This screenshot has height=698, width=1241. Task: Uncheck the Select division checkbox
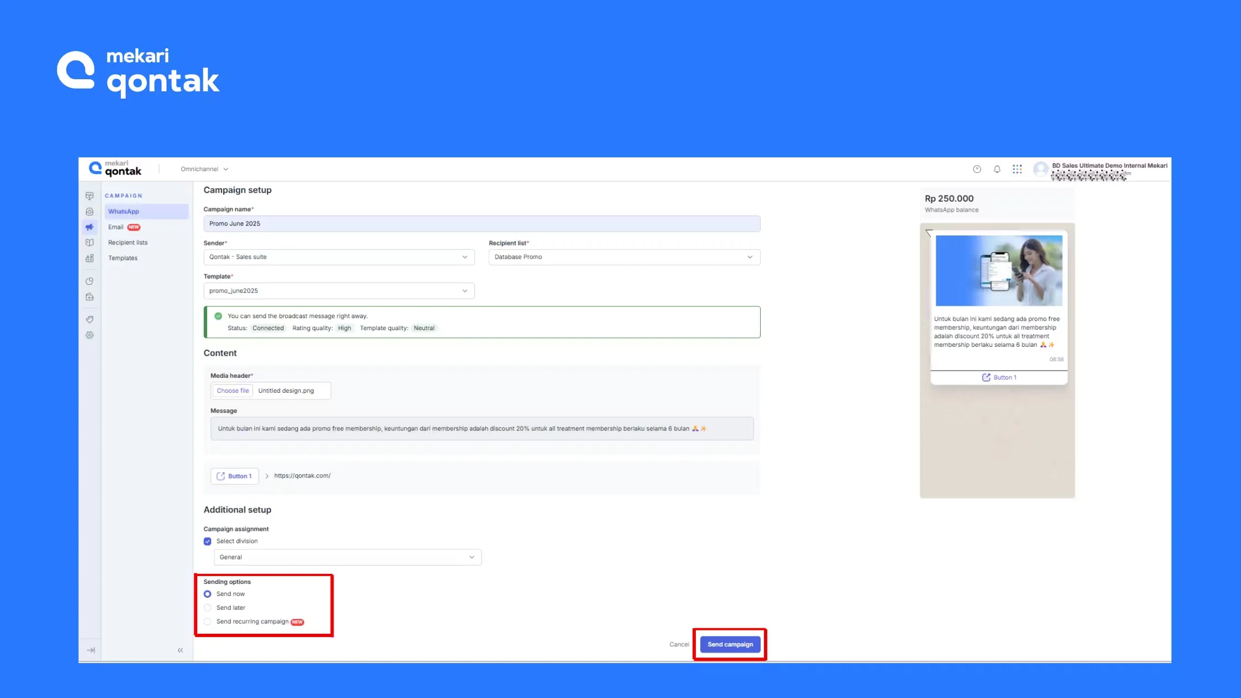click(208, 541)
